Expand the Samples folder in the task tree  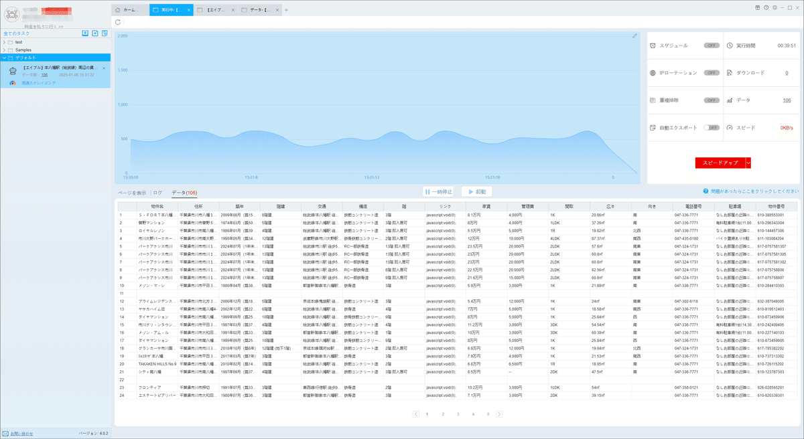pos(4,50)
